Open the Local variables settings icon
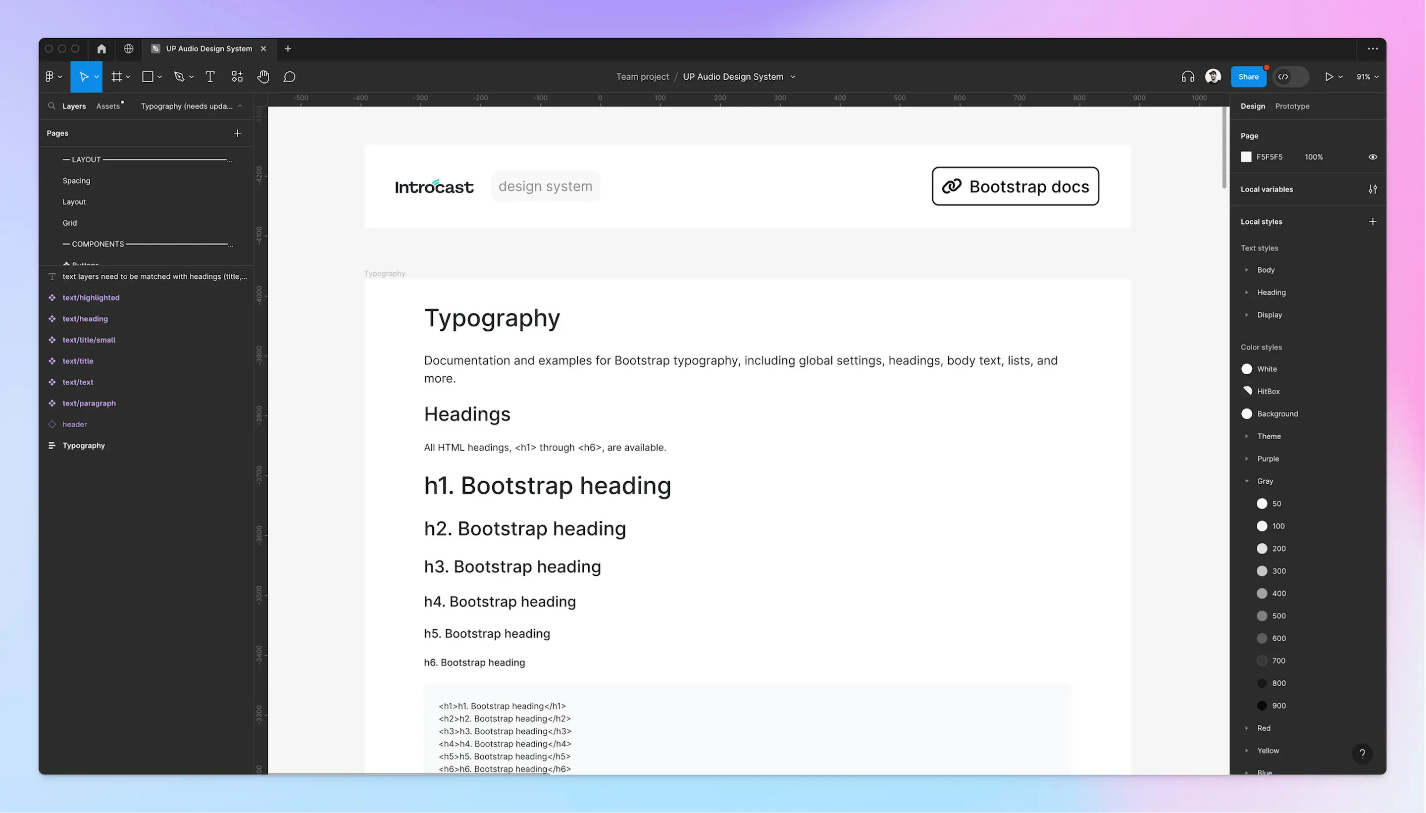Screen dimensions: 1426x813 point(1373,189)
